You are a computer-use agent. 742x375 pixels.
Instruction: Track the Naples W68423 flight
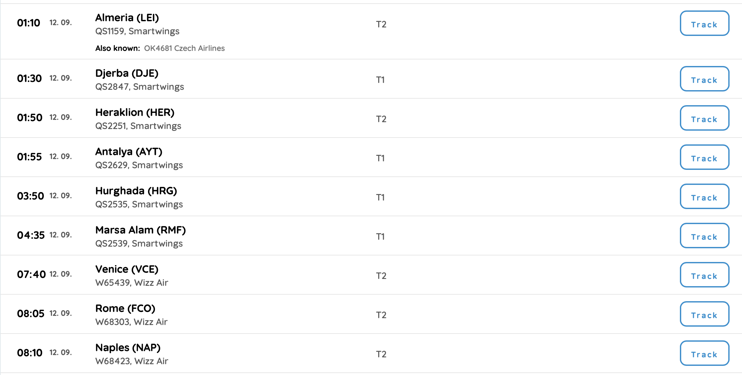tap(704, 353)
